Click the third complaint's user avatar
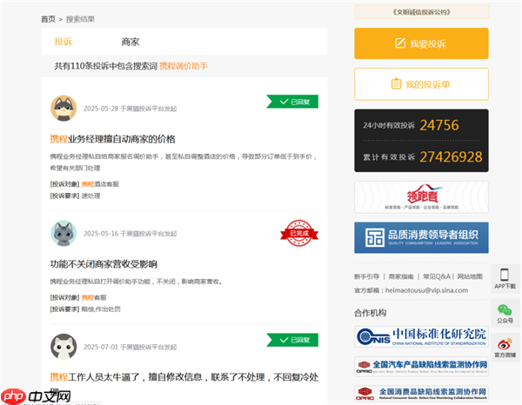The image size is (522, 405). pyautogui.click(x=63, y=346)
